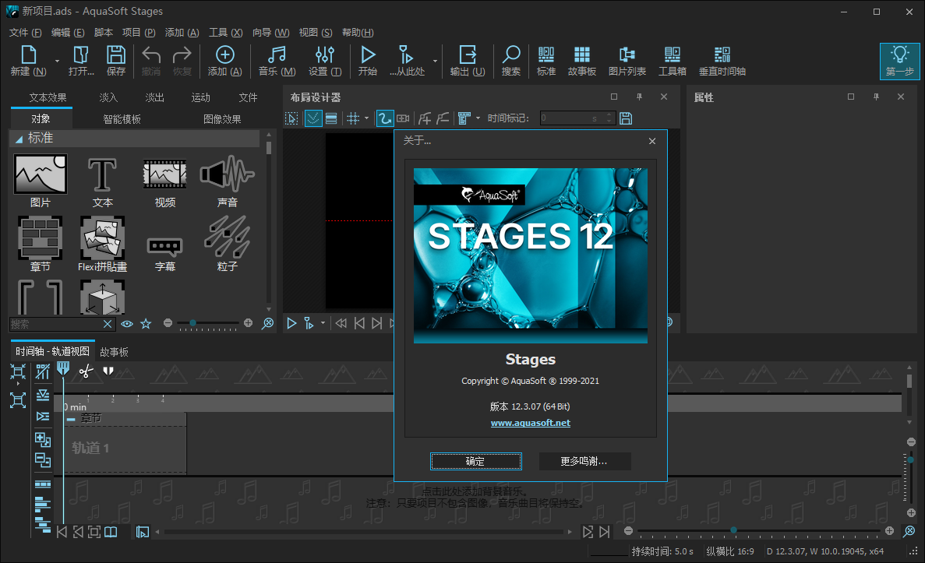925x563 pixels.
Task: Collapse the 标准 toolbox section
Action: [x=19, y=139]
